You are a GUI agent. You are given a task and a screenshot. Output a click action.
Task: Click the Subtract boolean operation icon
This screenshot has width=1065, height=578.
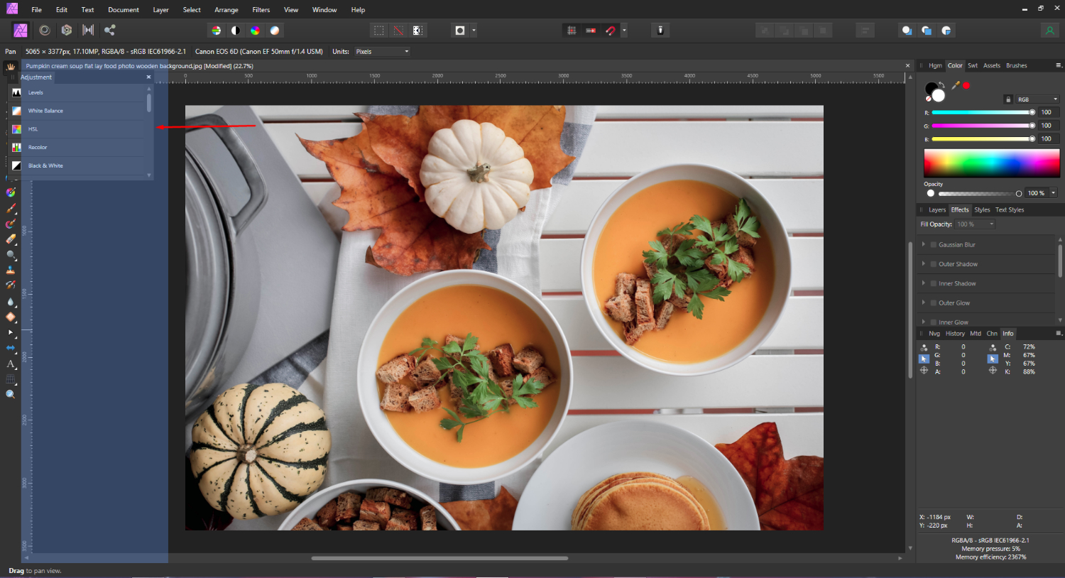(x=927, y=31)
